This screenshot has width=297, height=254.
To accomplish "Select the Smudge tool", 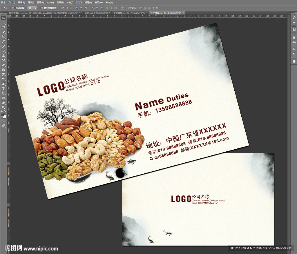I will 3,74.
